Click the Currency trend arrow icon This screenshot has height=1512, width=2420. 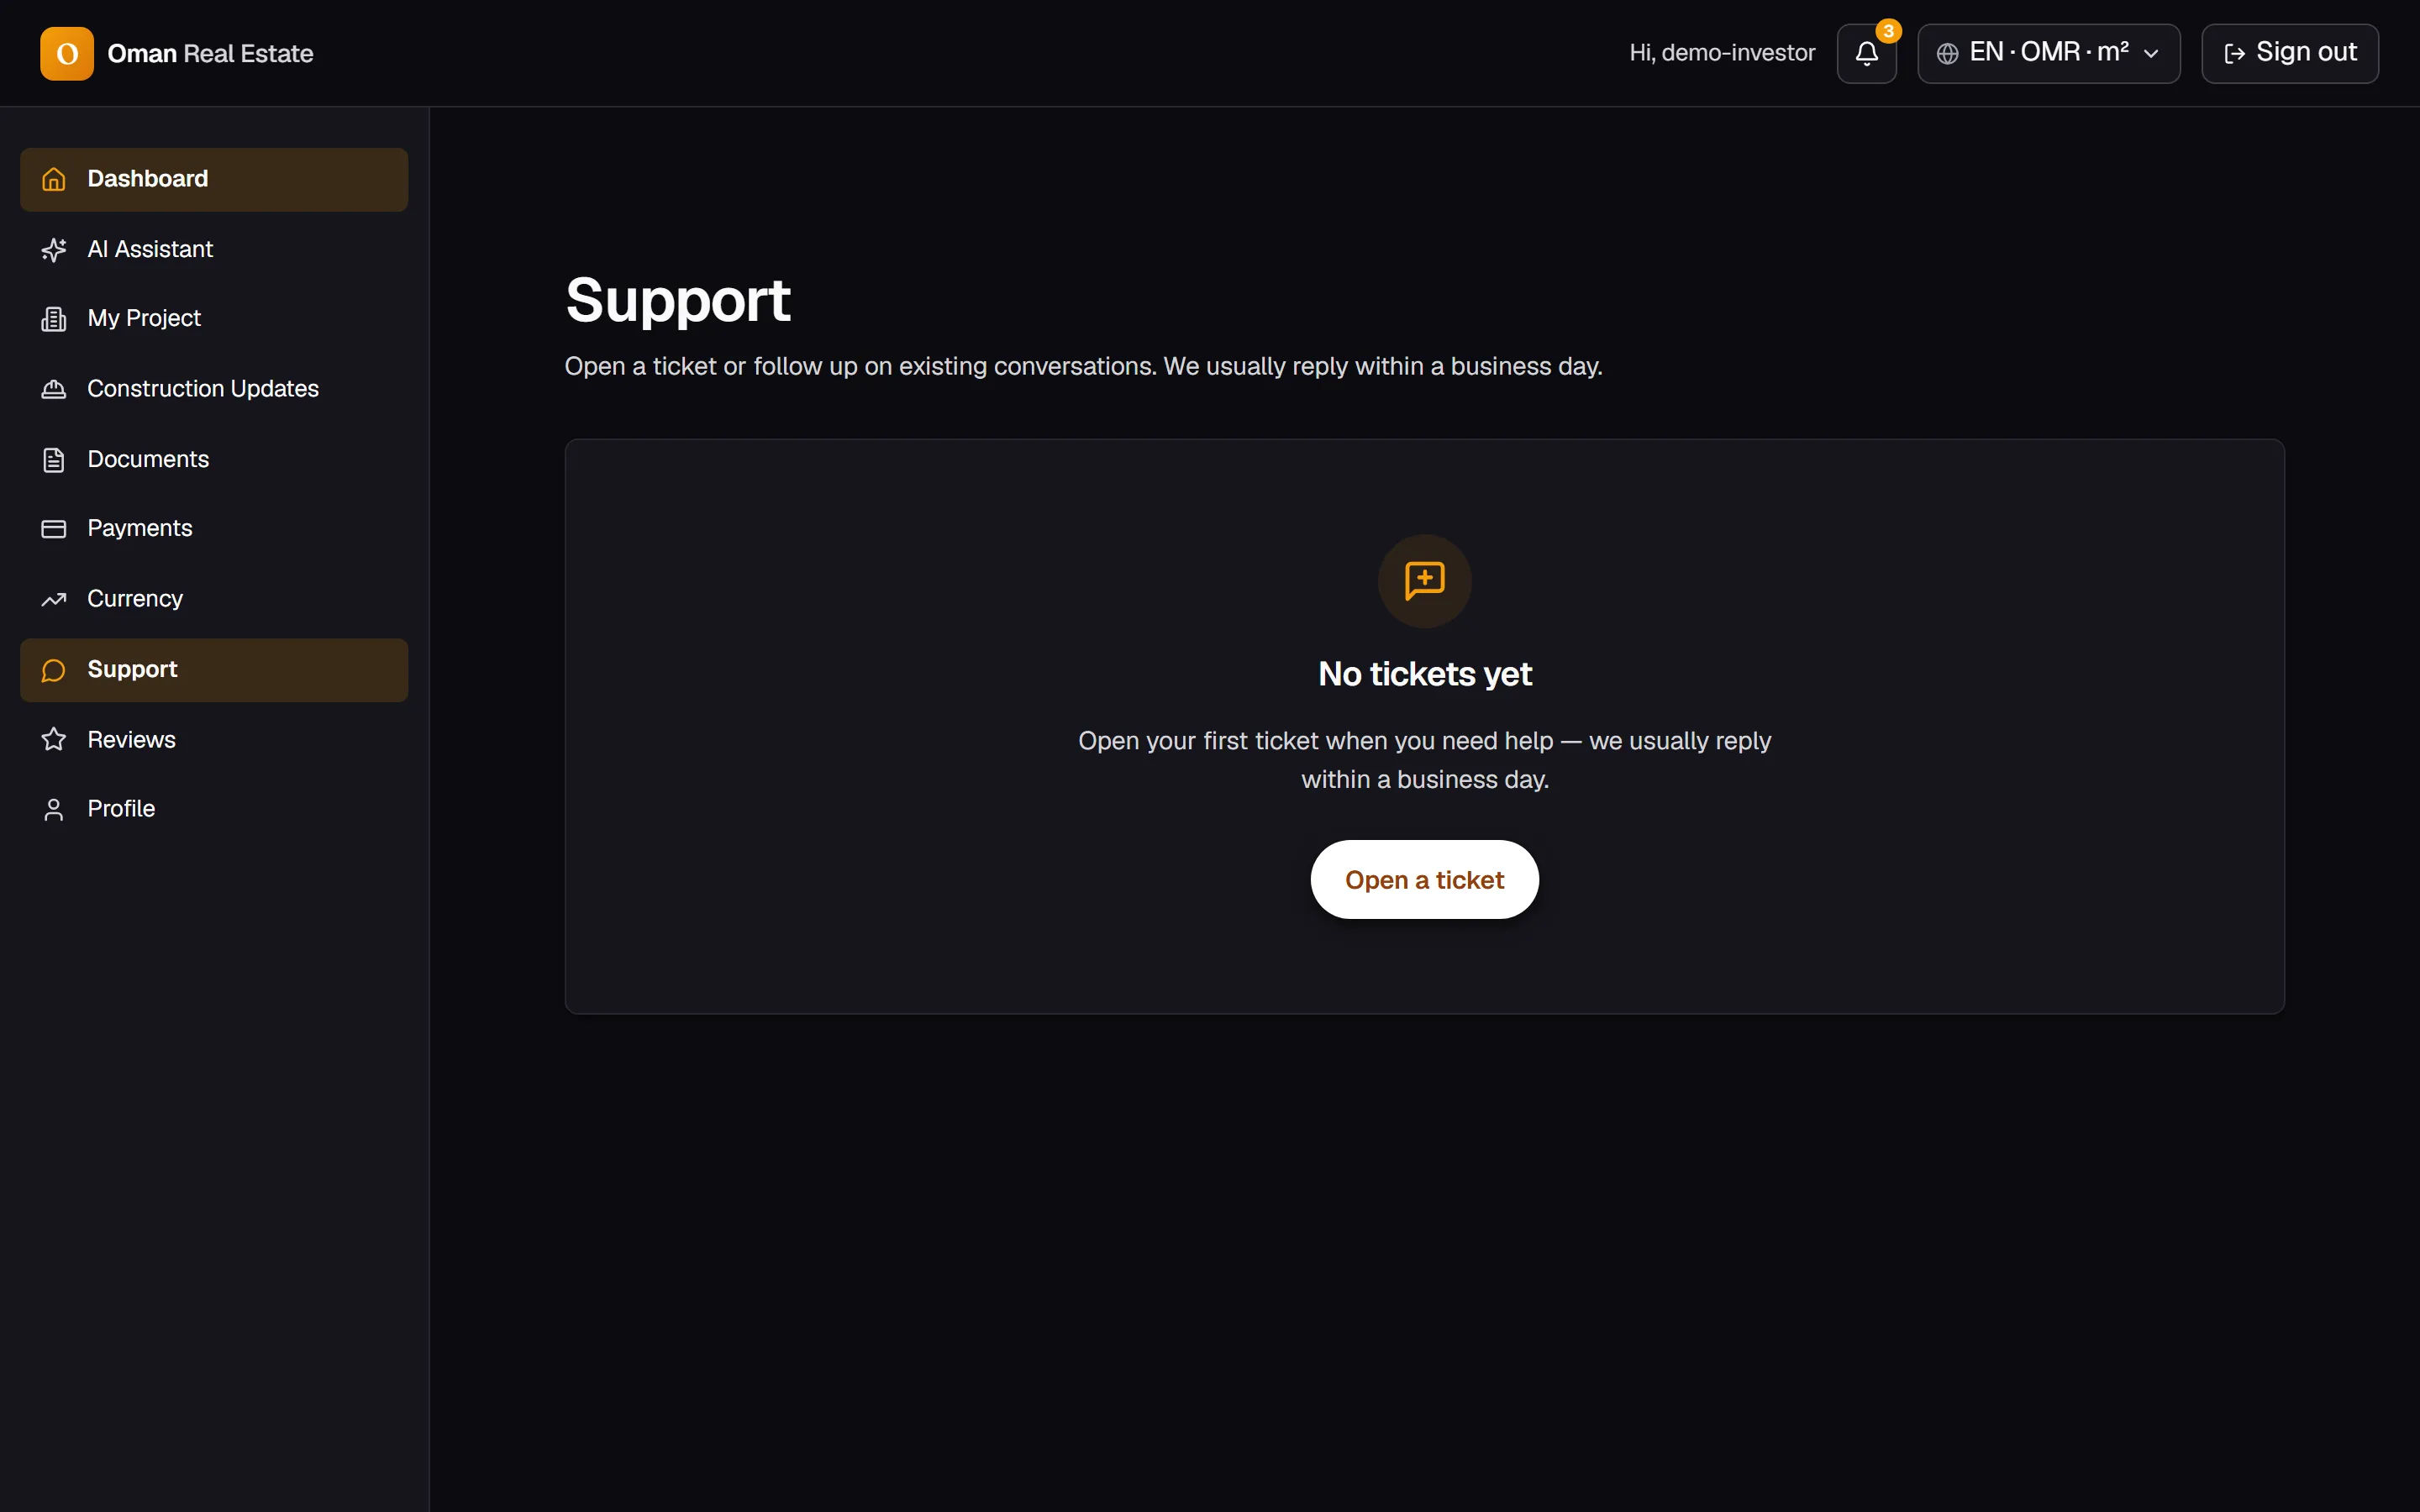(x=54, y=599)
